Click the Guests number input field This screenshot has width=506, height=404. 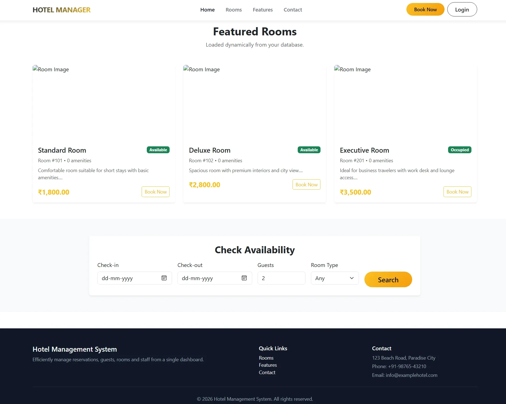(281, 278)
